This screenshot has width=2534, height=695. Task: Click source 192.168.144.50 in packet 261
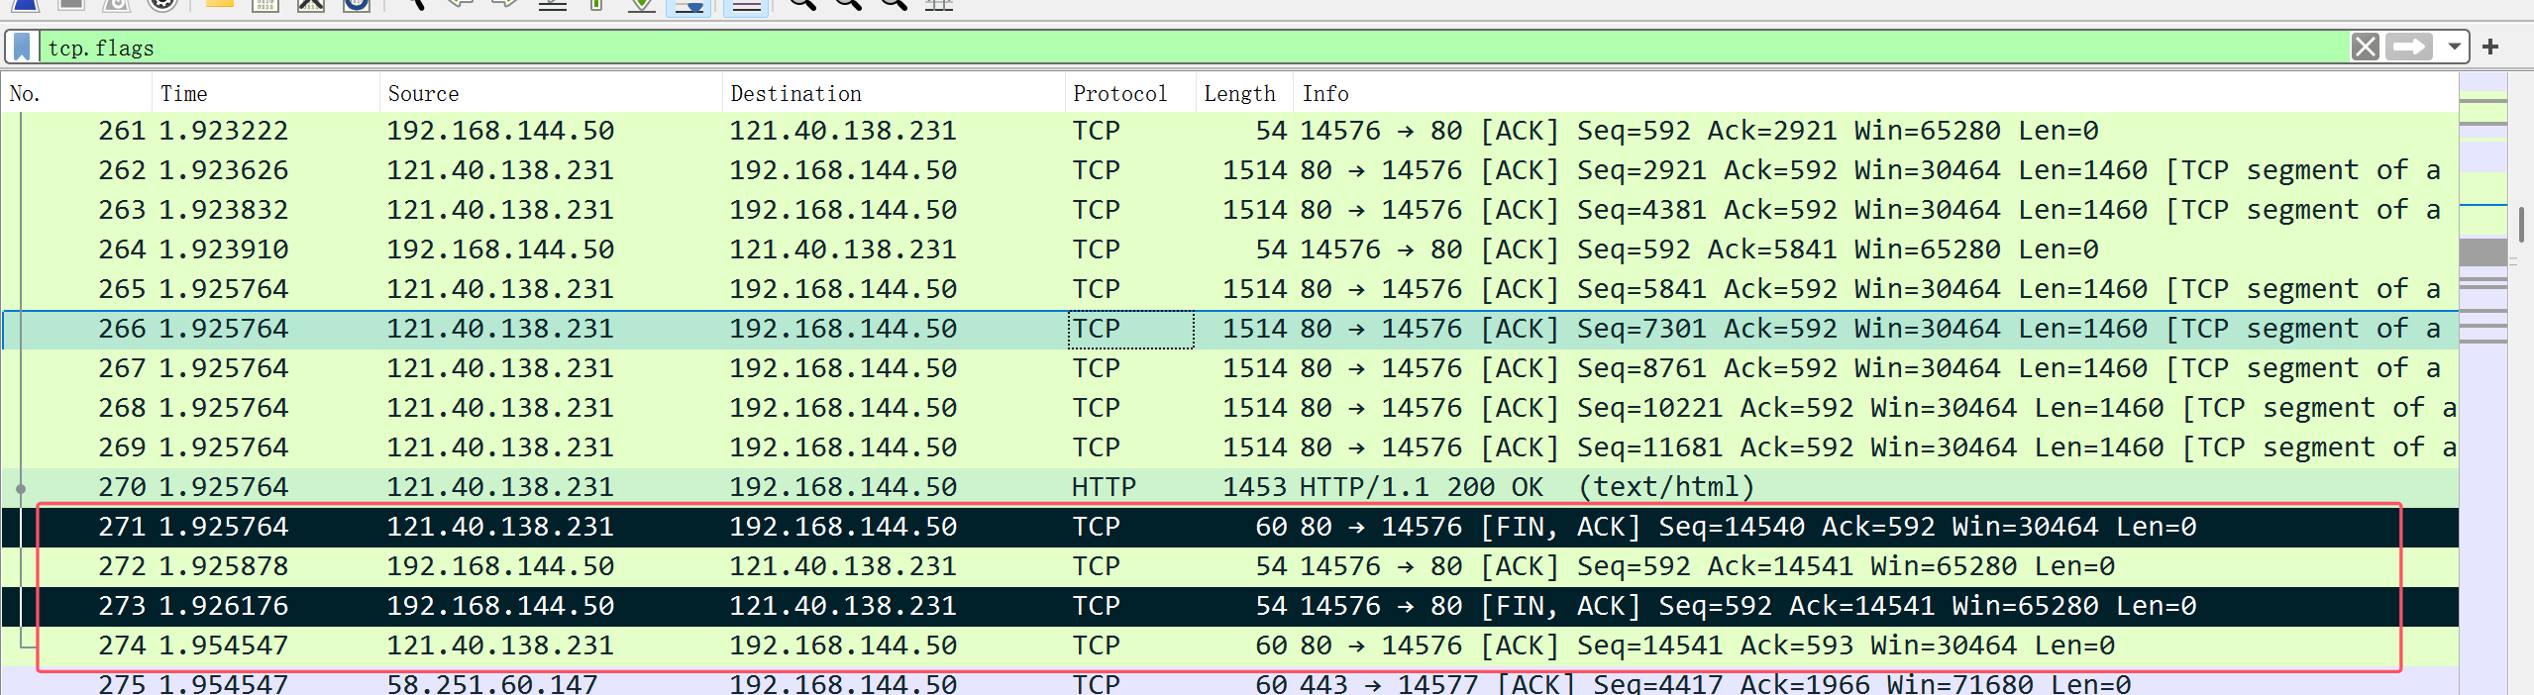[500, 131]
